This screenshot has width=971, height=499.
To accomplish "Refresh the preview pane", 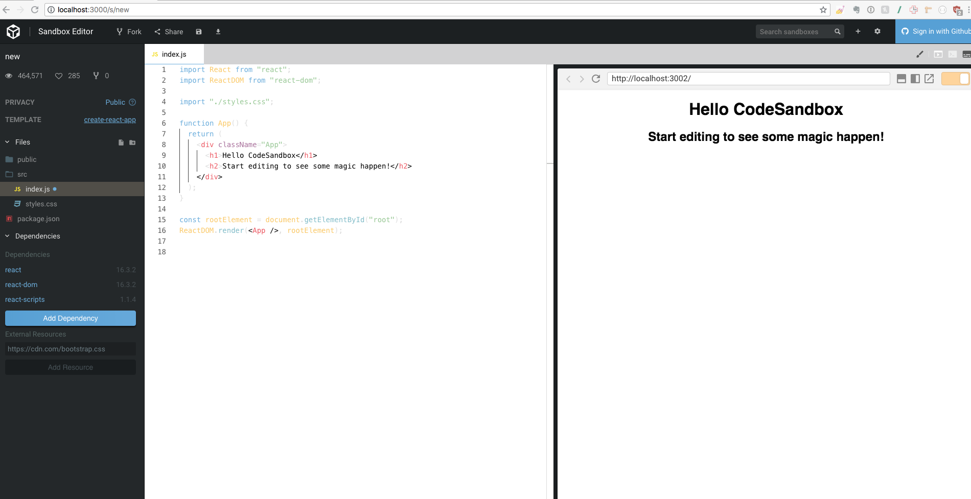I will tap(596, 79).
